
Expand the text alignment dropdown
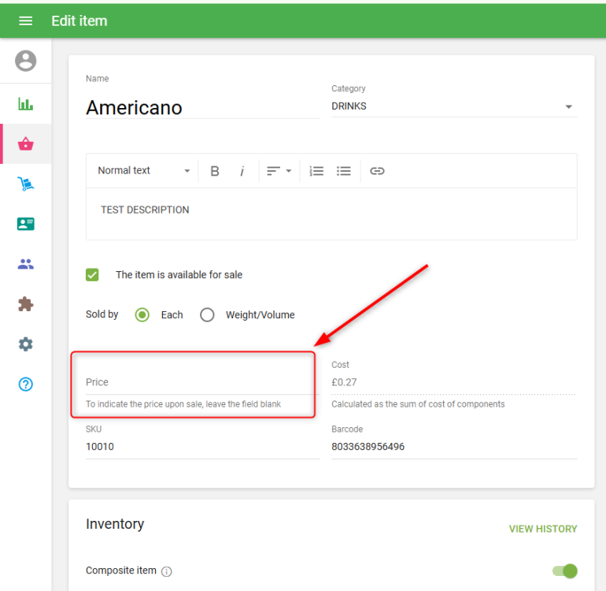click(279, 171)
